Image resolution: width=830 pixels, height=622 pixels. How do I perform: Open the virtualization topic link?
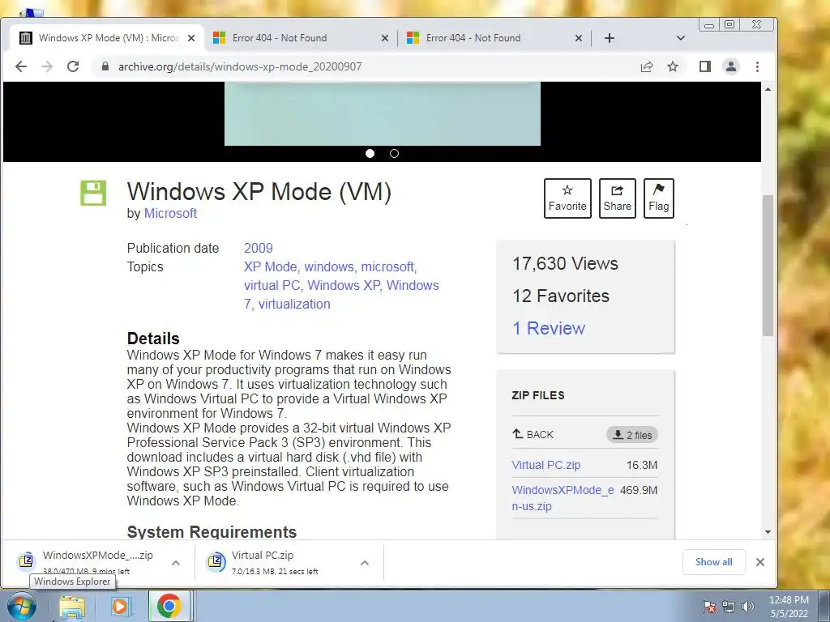coord(294,305)
